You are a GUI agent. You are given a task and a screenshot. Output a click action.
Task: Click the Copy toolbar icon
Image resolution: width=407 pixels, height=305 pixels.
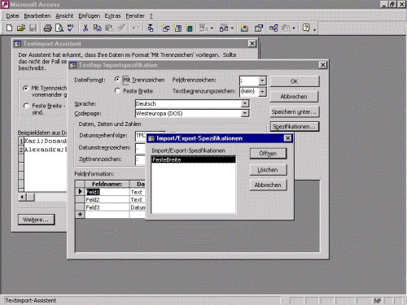(97, 28)
